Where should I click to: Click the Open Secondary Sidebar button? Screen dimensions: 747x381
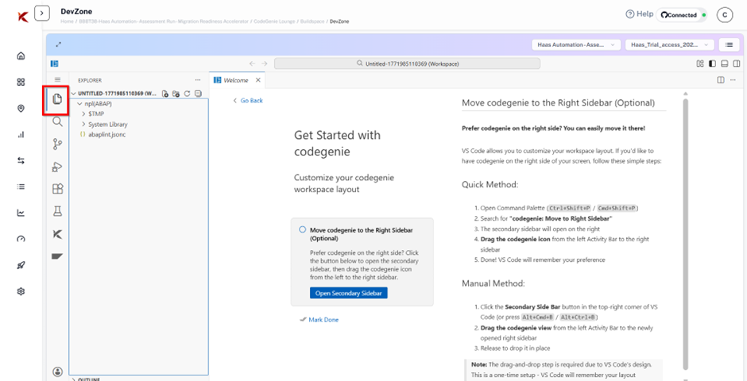[350, 293]
